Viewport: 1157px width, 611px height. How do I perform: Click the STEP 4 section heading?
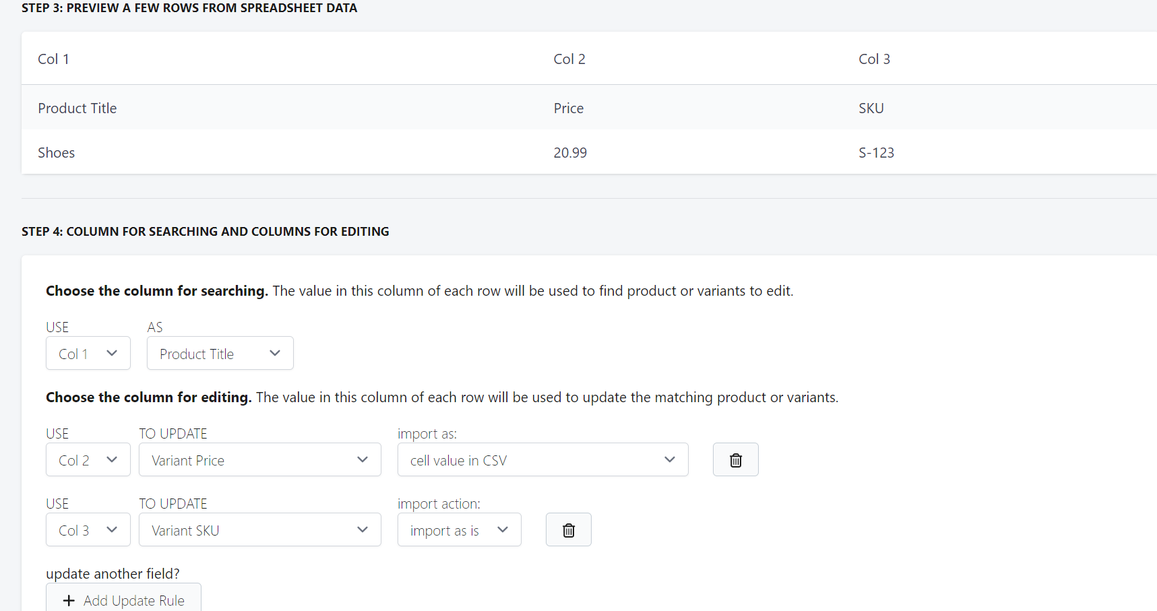pyautogui.click(x=205, y=231)
